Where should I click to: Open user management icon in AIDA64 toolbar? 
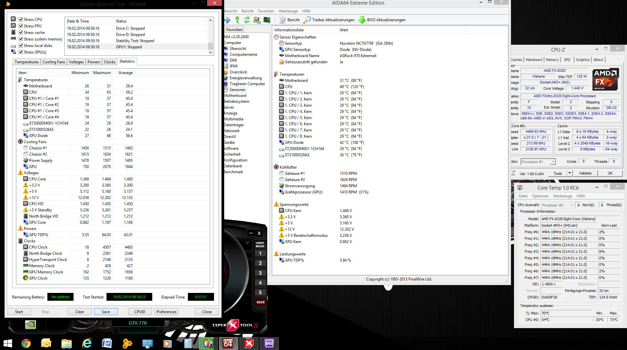coord(257,20)
